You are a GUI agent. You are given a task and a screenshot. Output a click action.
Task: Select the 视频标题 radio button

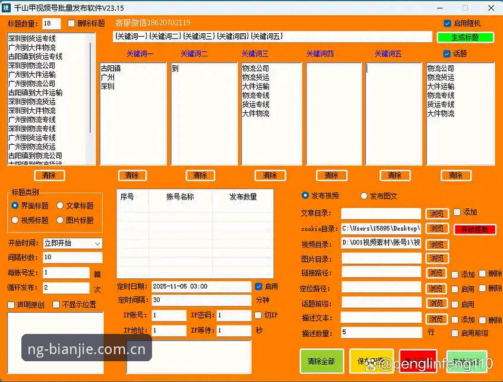(x=15, y=220)
